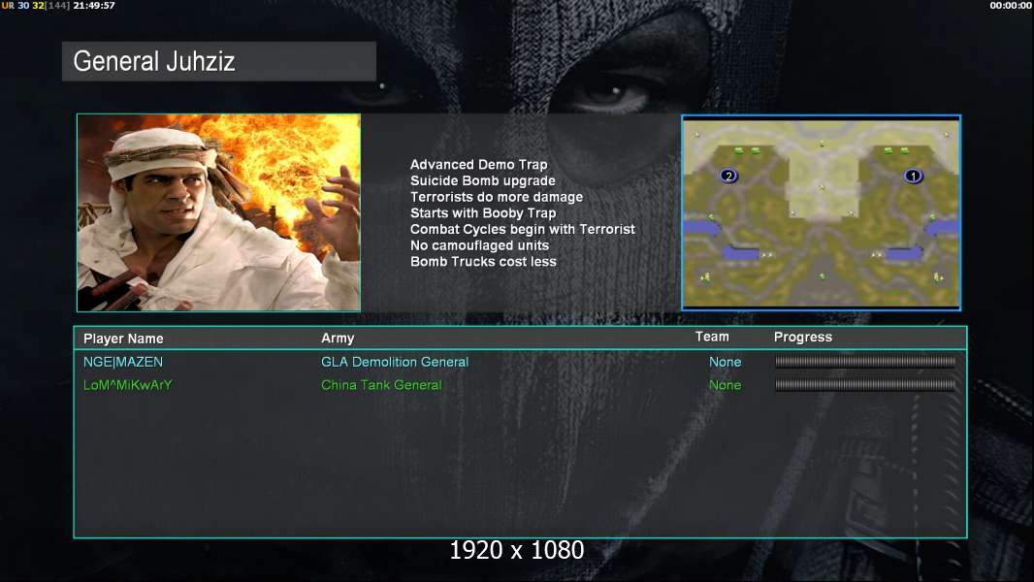The width and height of the screenshot is (1034, 582).
Task: Click the 00:00:00 timer overlay
Action: click(1011, 5)
